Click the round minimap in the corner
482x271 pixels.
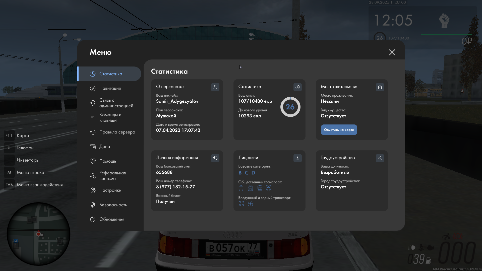click(x=38, y=234)
